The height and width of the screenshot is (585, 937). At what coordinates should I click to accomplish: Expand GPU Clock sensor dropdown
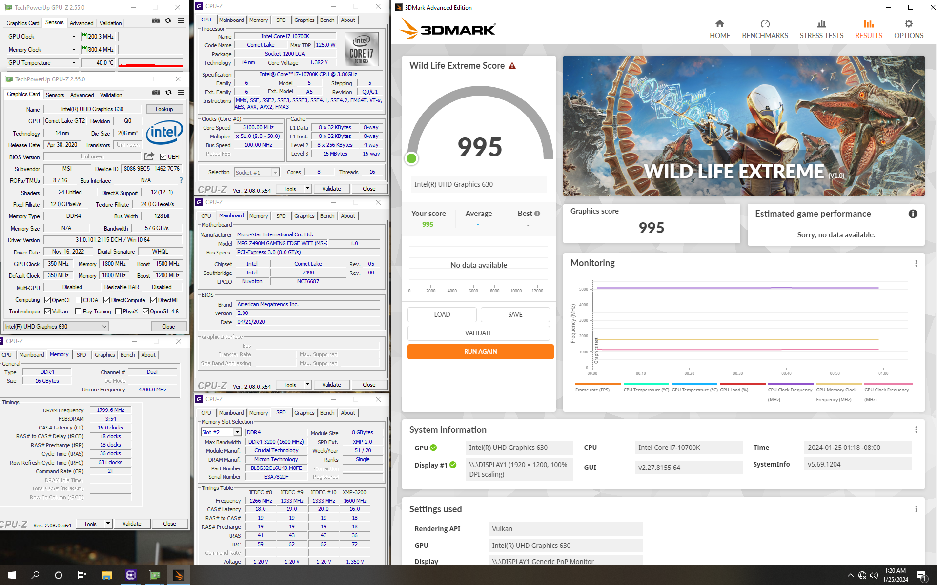[x=74, y=37]
